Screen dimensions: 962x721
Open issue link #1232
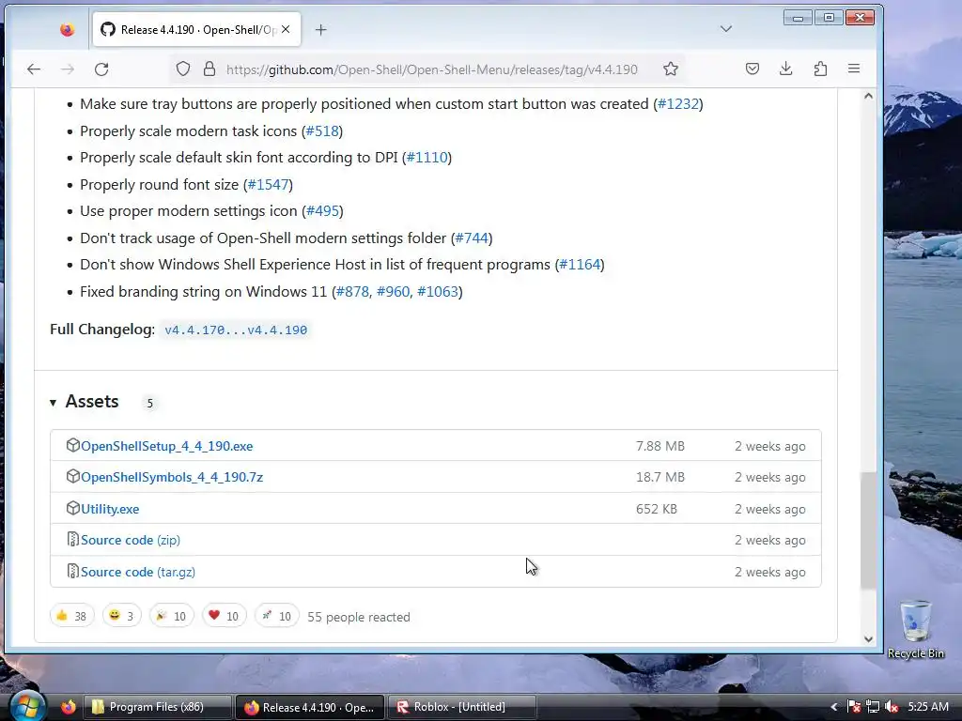pyautogui.click(x=678, y=103)
